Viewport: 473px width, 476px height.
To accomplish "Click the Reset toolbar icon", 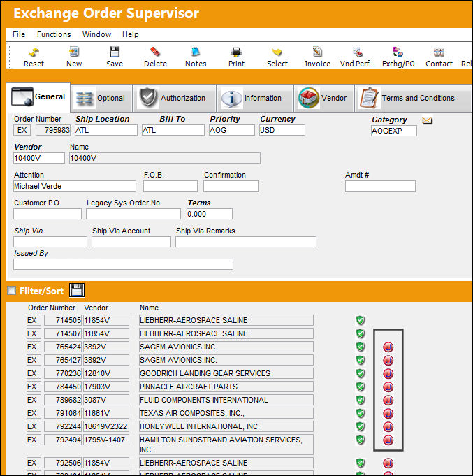I will 34,57.
